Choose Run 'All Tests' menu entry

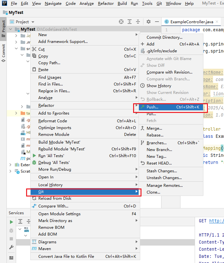tap(85, 156)
